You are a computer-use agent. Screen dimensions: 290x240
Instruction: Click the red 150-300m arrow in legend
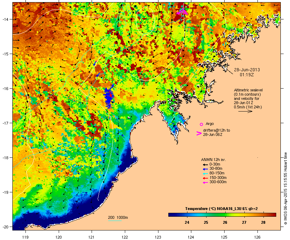[x=205, y=178]
